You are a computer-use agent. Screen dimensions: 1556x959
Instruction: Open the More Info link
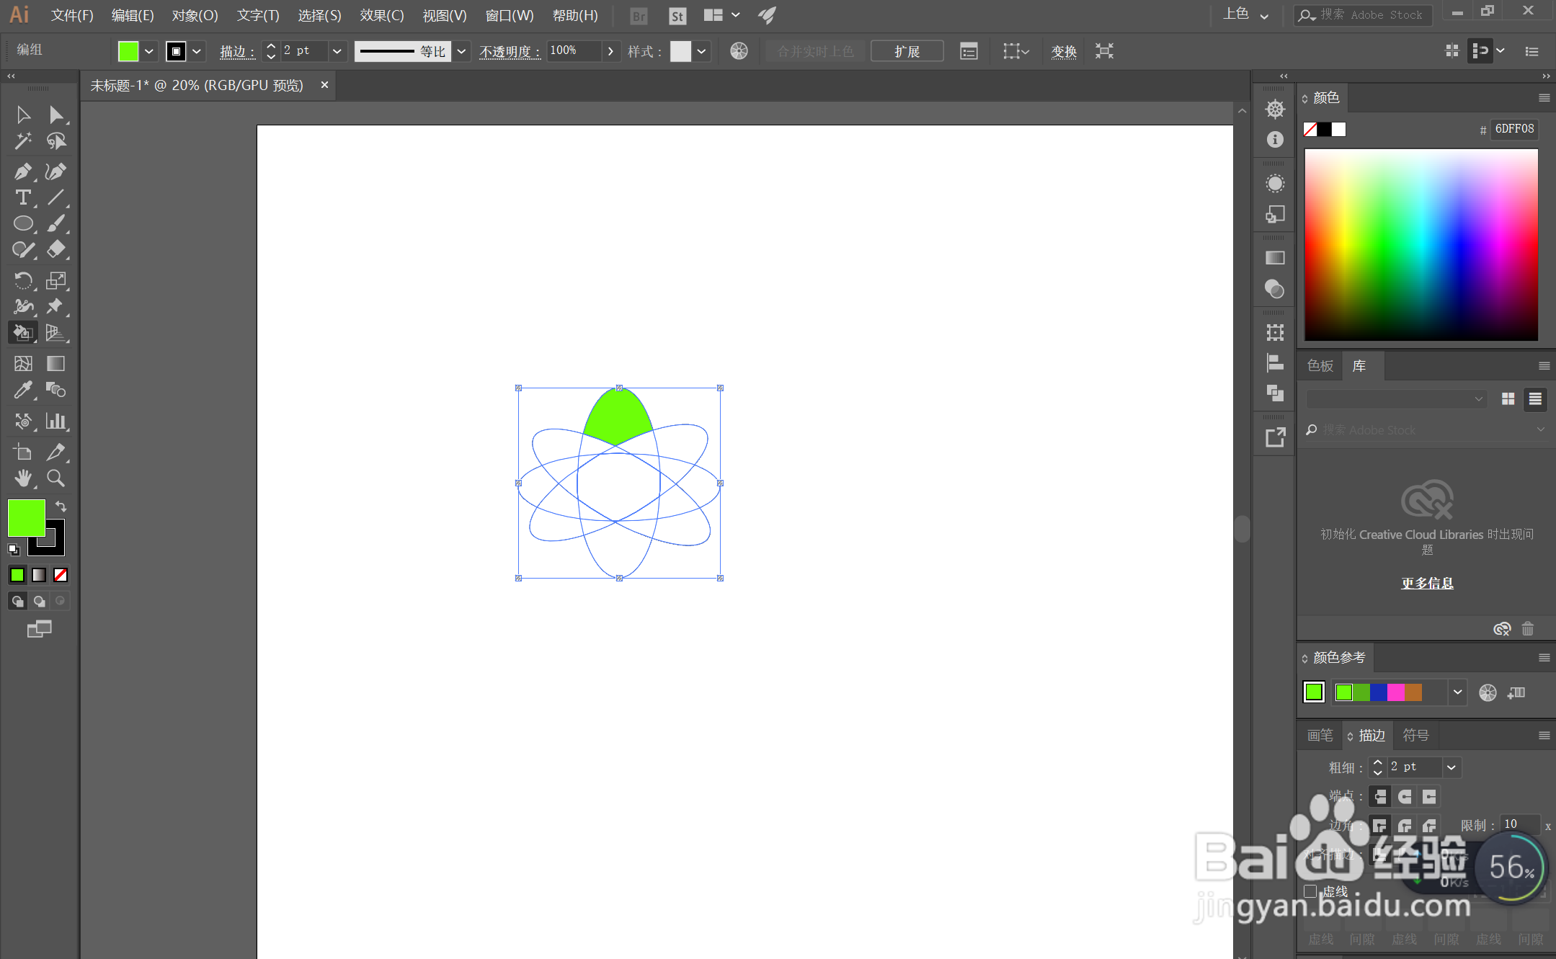[1426, 583]
